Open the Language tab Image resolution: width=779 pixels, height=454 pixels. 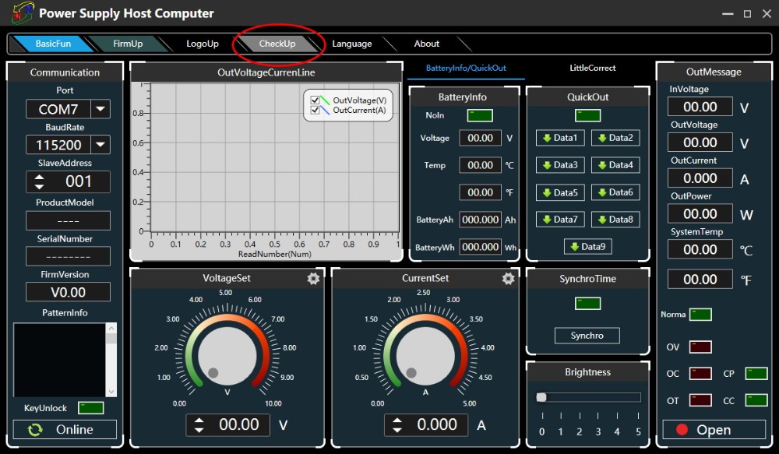point(352,44)
